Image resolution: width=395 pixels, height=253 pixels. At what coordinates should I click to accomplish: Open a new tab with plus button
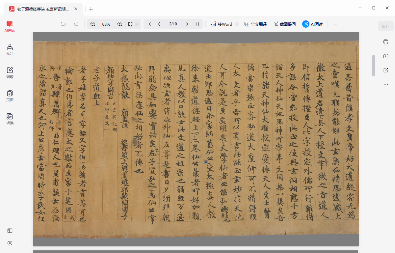91,9
